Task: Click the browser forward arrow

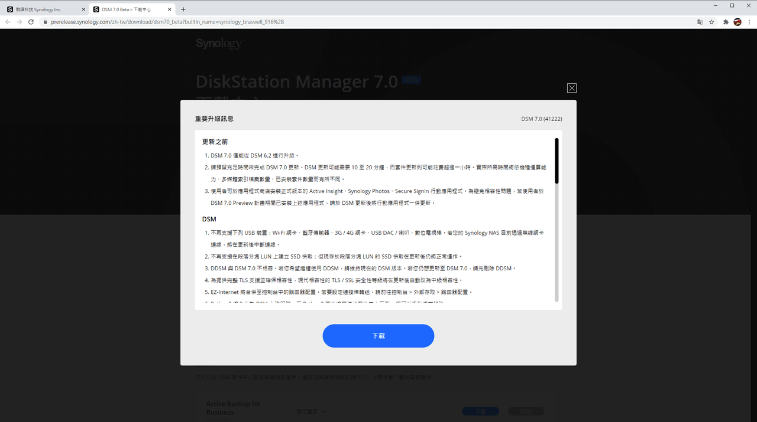Action: pos(20,22)
